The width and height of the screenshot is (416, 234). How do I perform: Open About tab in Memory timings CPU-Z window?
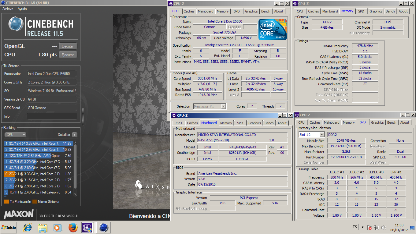[x=403, y=11]
